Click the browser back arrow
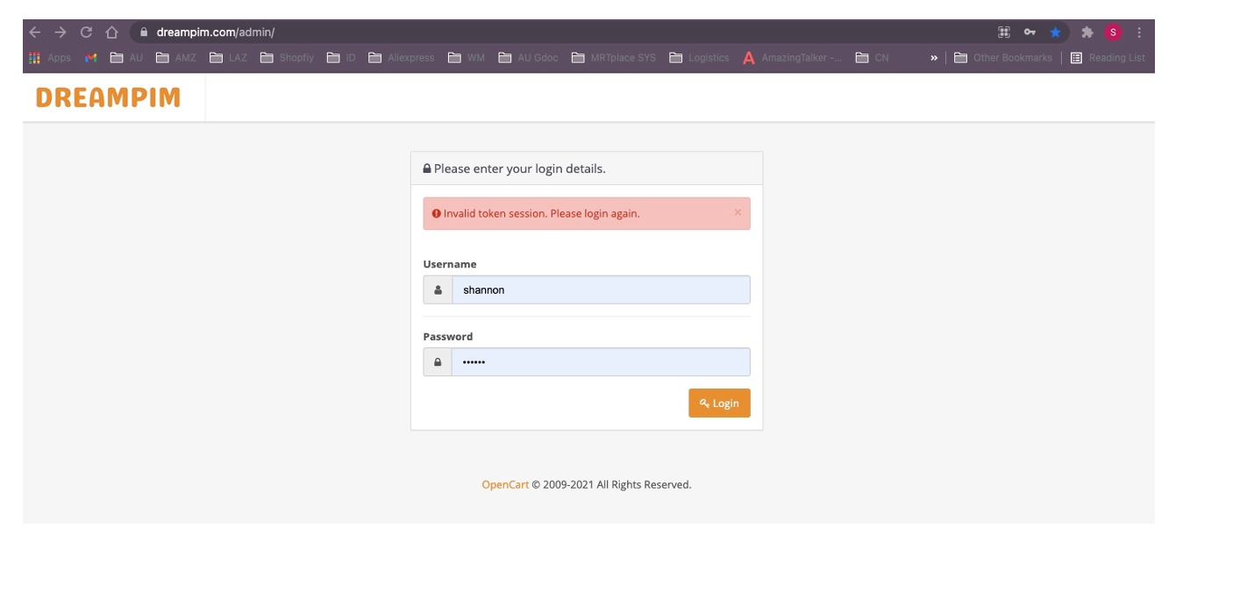The image size is (1240, 607). click(x=35, y=32)
